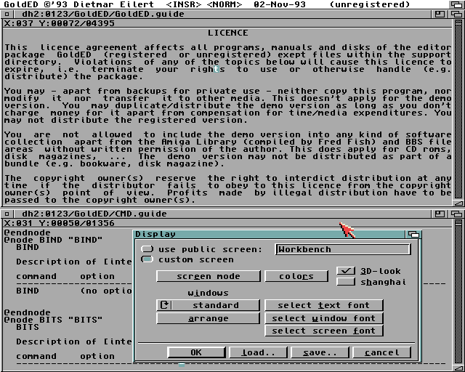This screenshot has width=465, height=372.
Task: Click depth gadget of GoldED.guide window
Action: (457, 15)
